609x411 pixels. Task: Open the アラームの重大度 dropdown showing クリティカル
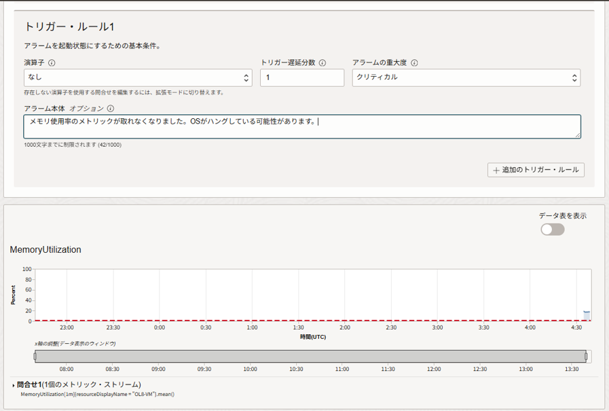(466, 77)
